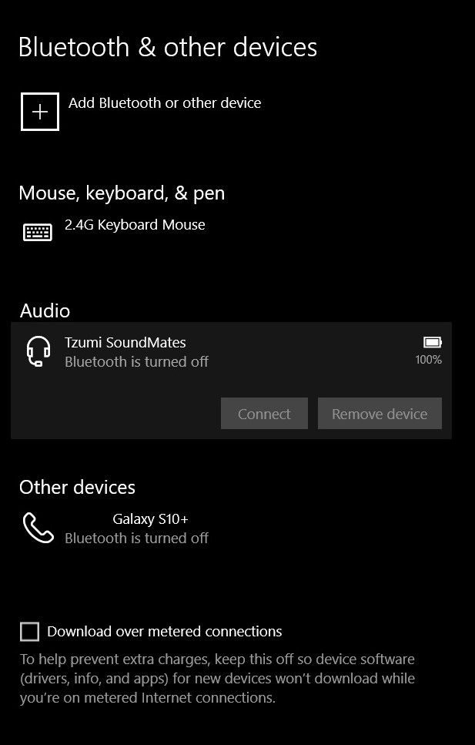
Task: Click the 100% battery percentage text
Action: point(428,360)
